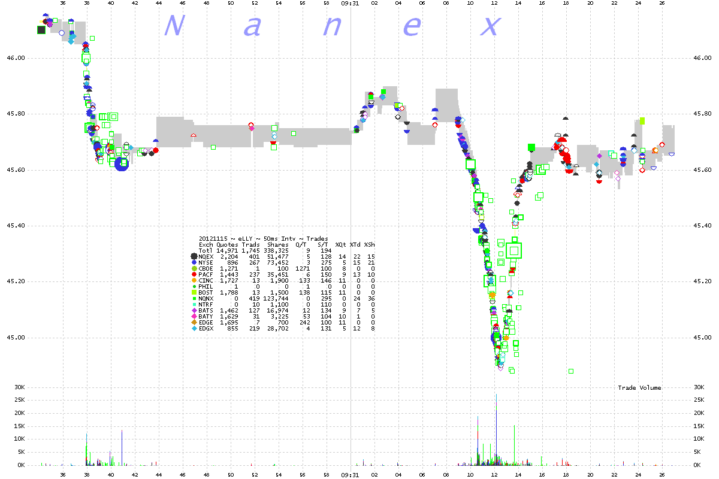
Task: Click the 'NYSE' exchange label
Action: coord(206,262)
